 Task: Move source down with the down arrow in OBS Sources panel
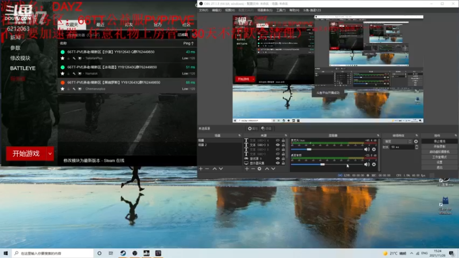point(273,169)
